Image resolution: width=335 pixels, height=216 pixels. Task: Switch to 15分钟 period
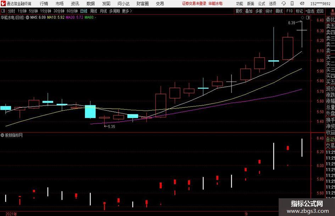(x=46, y=11)
